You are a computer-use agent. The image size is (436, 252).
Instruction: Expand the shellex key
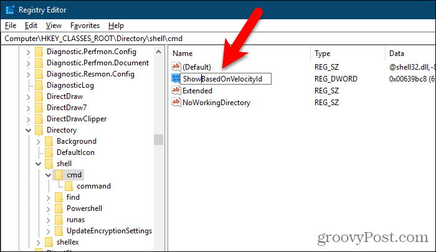coord(39,242)
